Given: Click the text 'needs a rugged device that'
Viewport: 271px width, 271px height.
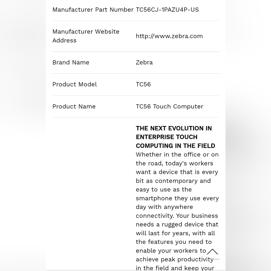Looking at the screenshot, I should click(177, 224).
